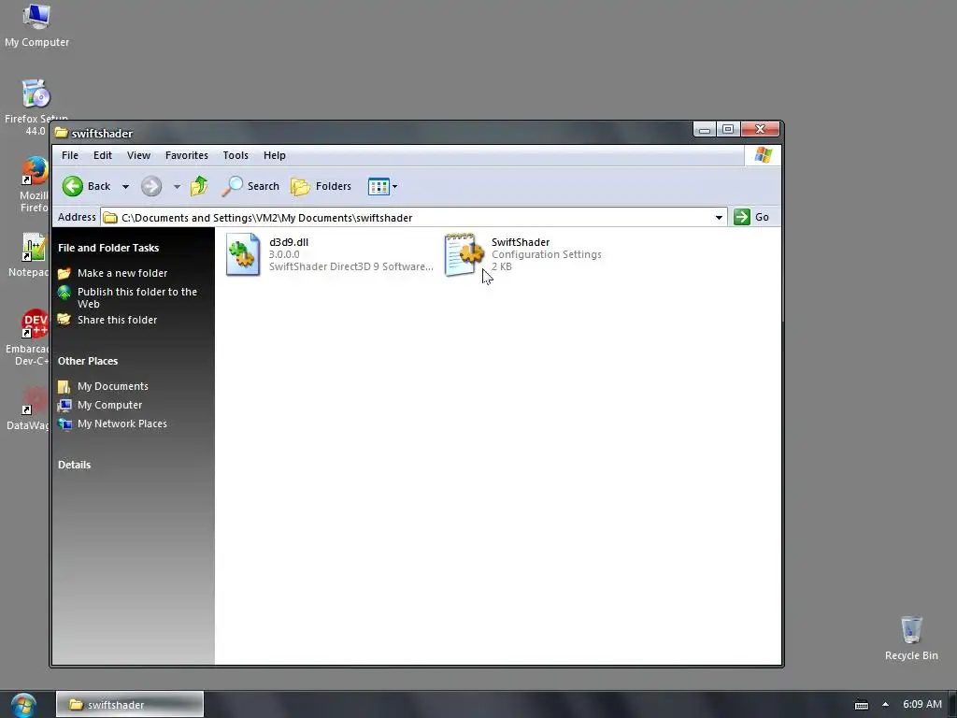Go to My Computer in Other Places

pos(109,405)
